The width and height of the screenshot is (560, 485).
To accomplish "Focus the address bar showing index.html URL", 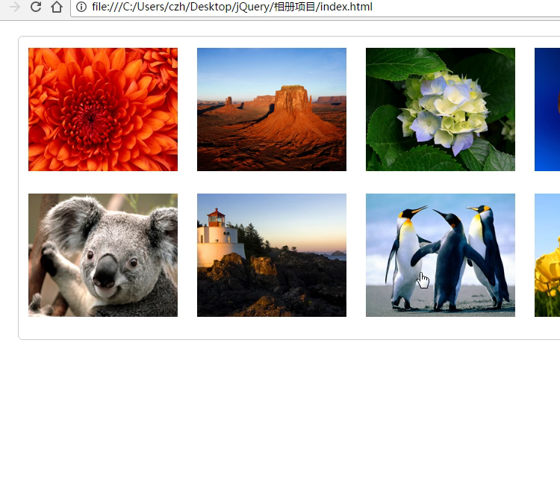I will (x=315, y=7).
